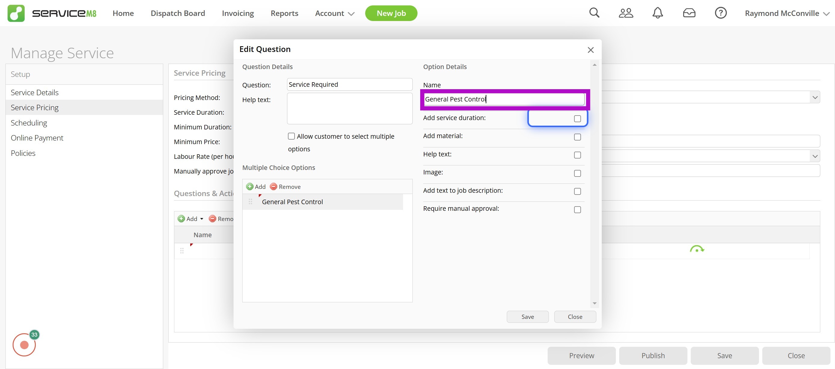Open Reports
The height and width of the screenshot is (369, 835).
click(284, 13)
